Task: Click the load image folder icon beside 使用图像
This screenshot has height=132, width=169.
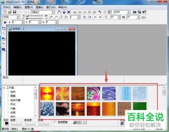Action: pos(75,122)
